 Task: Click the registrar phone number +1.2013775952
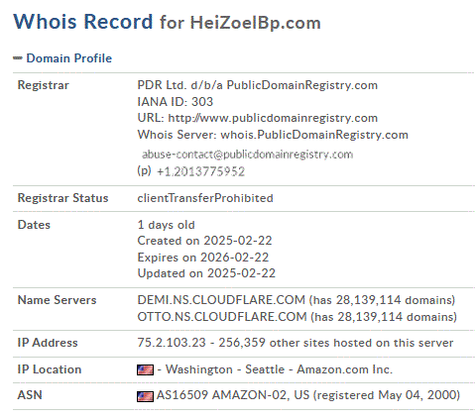click(x=200, y=171)
